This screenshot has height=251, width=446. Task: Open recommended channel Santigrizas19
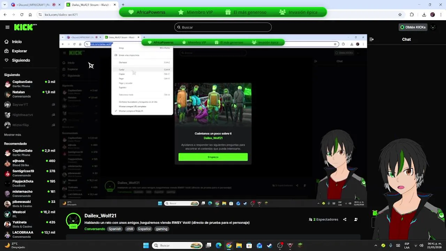[30, 173]
